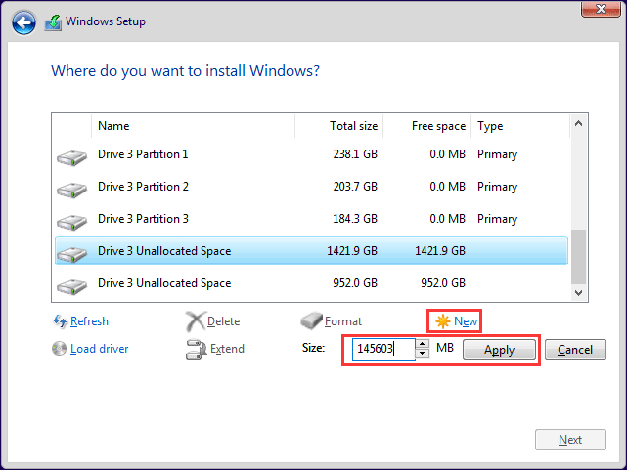
Task: Select the 1421.9 GB Unallocated Space row
Action: [x=311, y=251]
